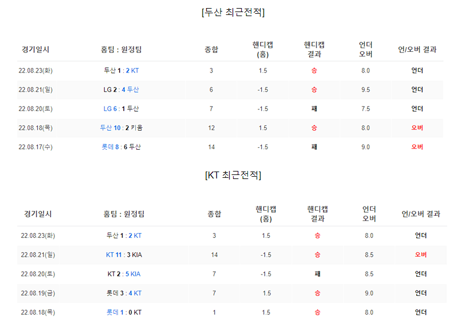This screenshot has height=335, width=472.
Task: Click the '롯데 3 : 4 KT' match link
Action: (124, 293)
